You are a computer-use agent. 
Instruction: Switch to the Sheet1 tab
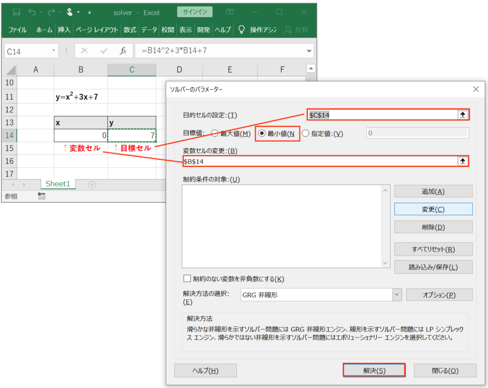pyautogui.click(x=58, y=184)
